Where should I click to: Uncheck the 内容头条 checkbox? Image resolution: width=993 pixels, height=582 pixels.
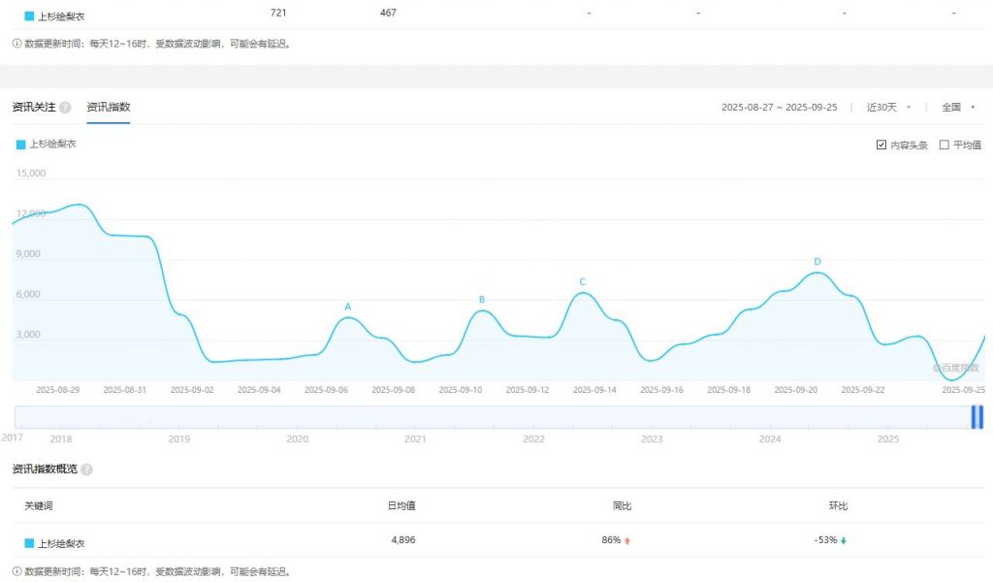tap(881, 145)
